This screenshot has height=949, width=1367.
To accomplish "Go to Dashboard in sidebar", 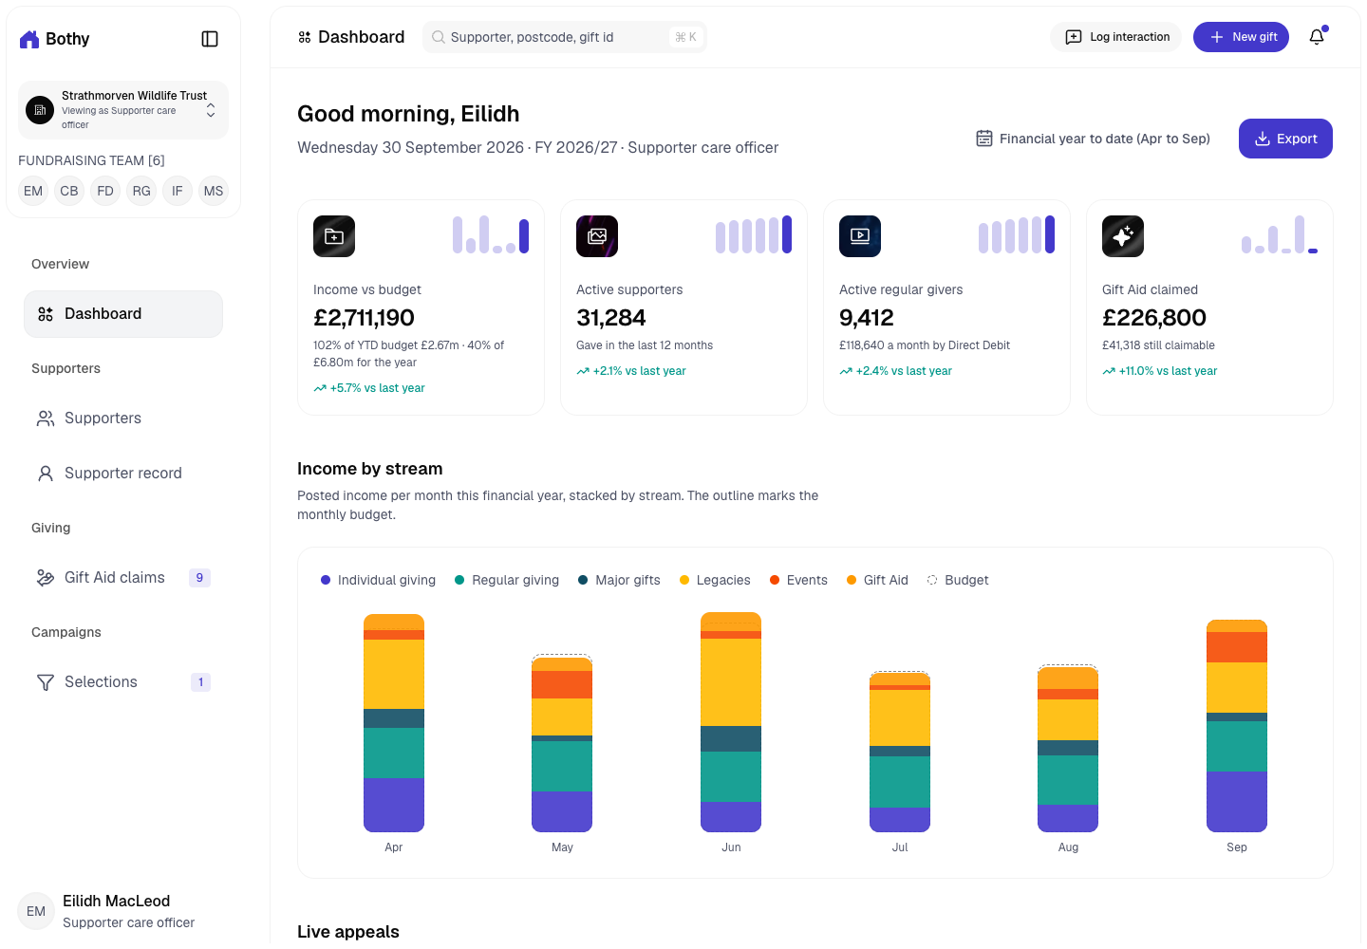I will pos(123,314).
